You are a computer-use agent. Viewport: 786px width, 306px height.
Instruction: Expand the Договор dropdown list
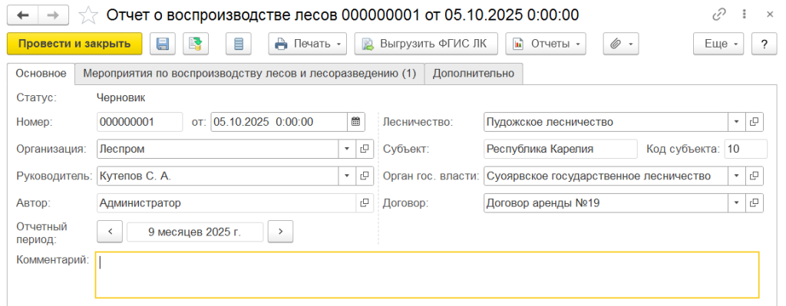(x=737, y=202)
